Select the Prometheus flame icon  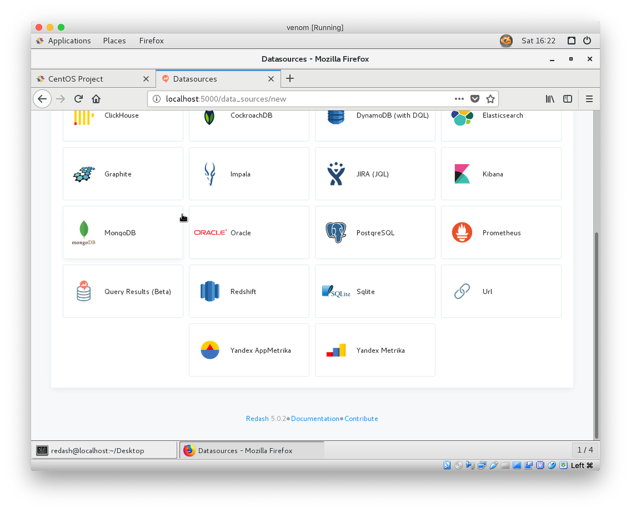click(462, 233)
